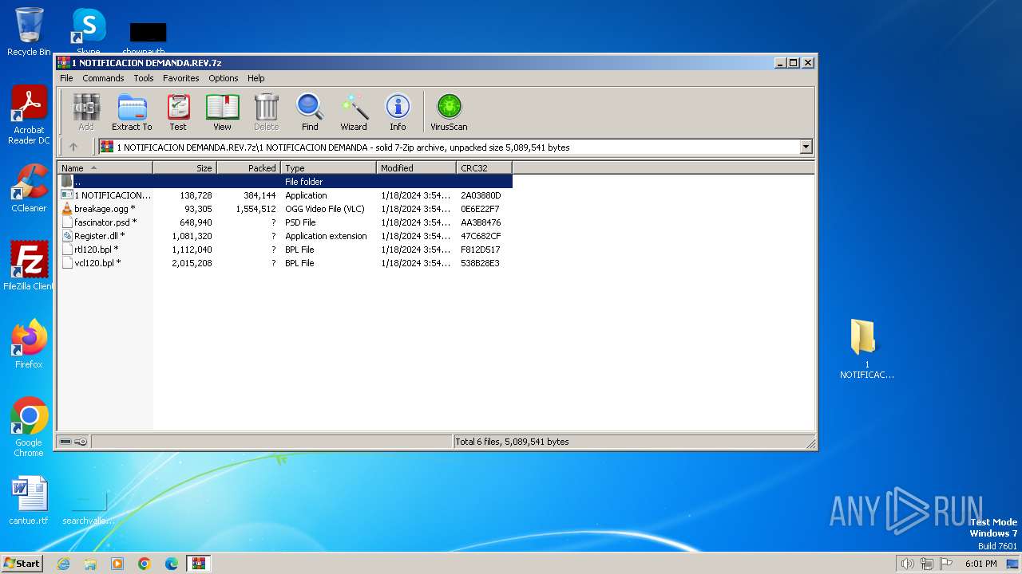Select Google Chrome desktop icon

[x=29, y=427]
